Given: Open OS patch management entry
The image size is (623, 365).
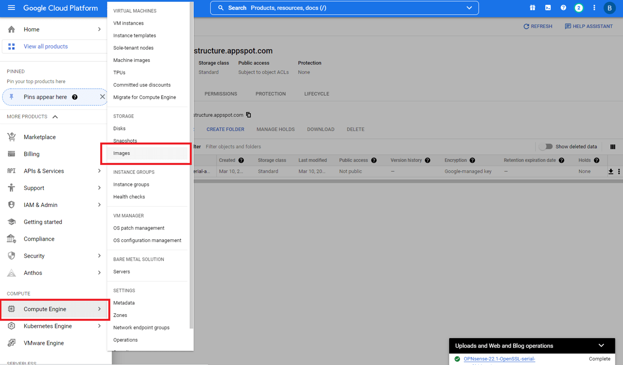Looking at the screenshot, I should [x=139, y=228].
